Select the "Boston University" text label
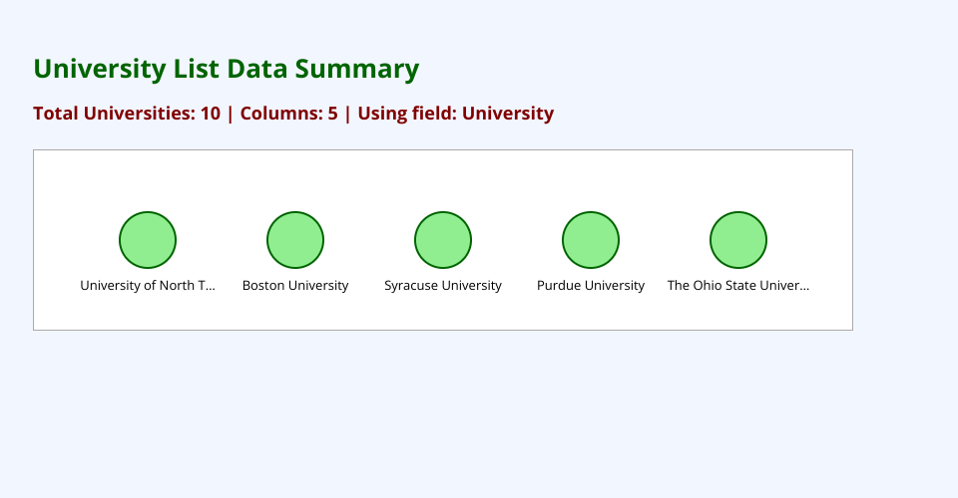The height and width of the screenshot is (498, 958). pyautogui.click(x=295, y=286)
